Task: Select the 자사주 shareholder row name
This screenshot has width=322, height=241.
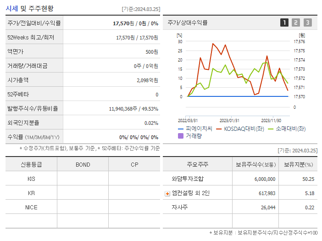Action: [x=180, y=207]
